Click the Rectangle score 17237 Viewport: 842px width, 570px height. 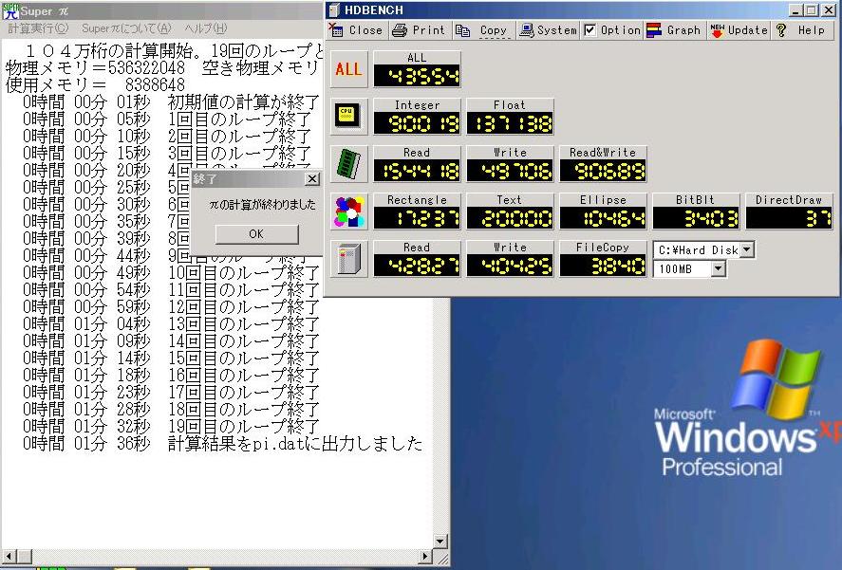tap(418, 218)
